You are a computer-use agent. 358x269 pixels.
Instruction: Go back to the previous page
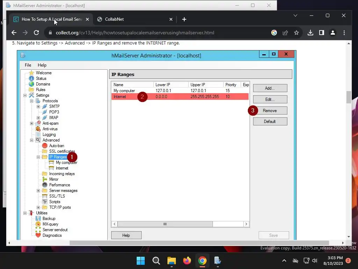point(14,33)
